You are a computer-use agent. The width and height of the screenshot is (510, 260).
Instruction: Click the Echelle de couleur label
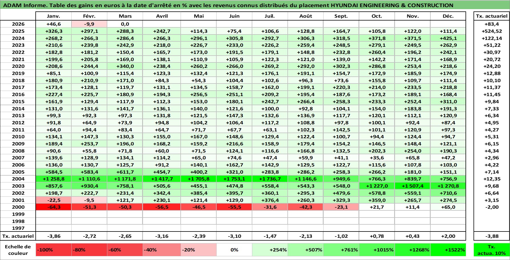(x=18, y=250)
